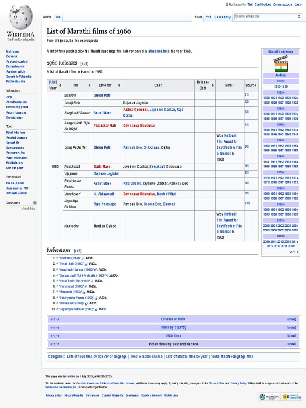Open footer Privacy policy link
Screen dimensions: 306x408
pos(54,396)
